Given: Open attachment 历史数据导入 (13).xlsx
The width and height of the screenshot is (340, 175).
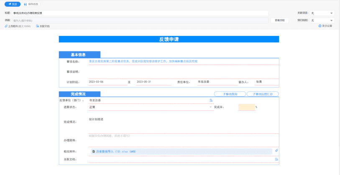Looking at the screenshot, I should (116, 151).
